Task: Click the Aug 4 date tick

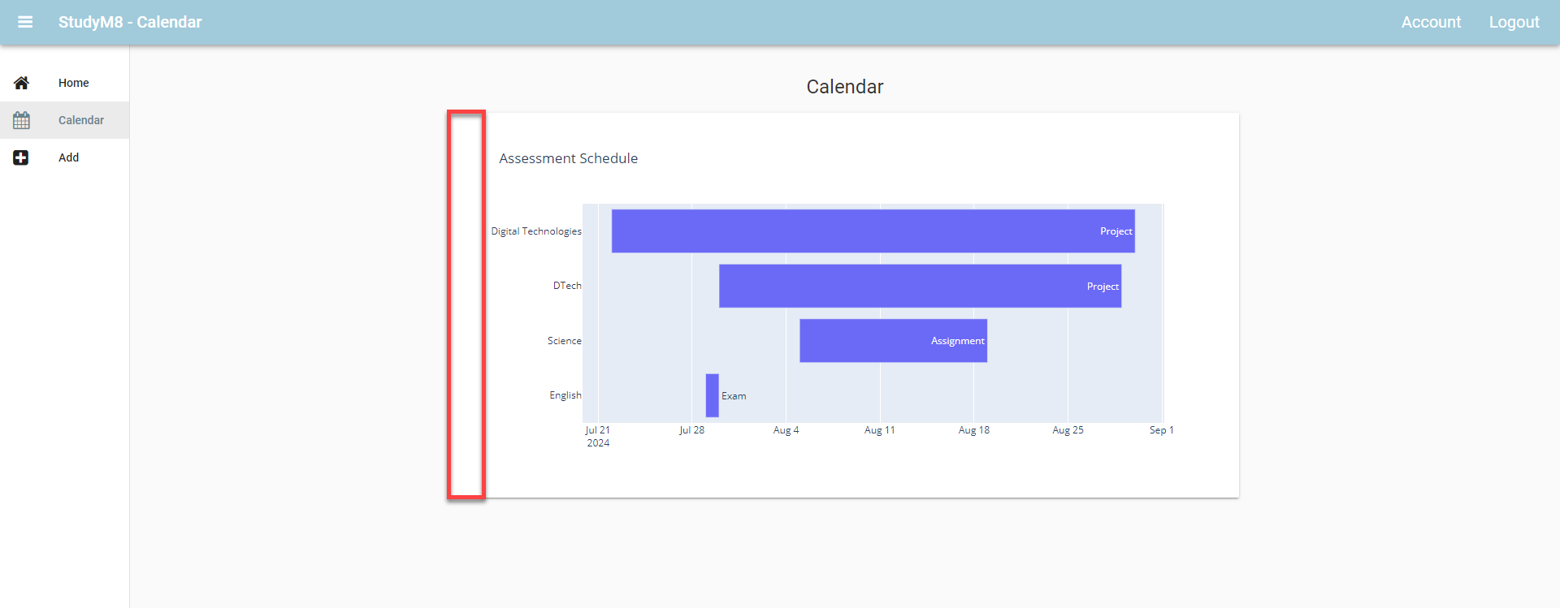Action: click(x=786, y=430)
